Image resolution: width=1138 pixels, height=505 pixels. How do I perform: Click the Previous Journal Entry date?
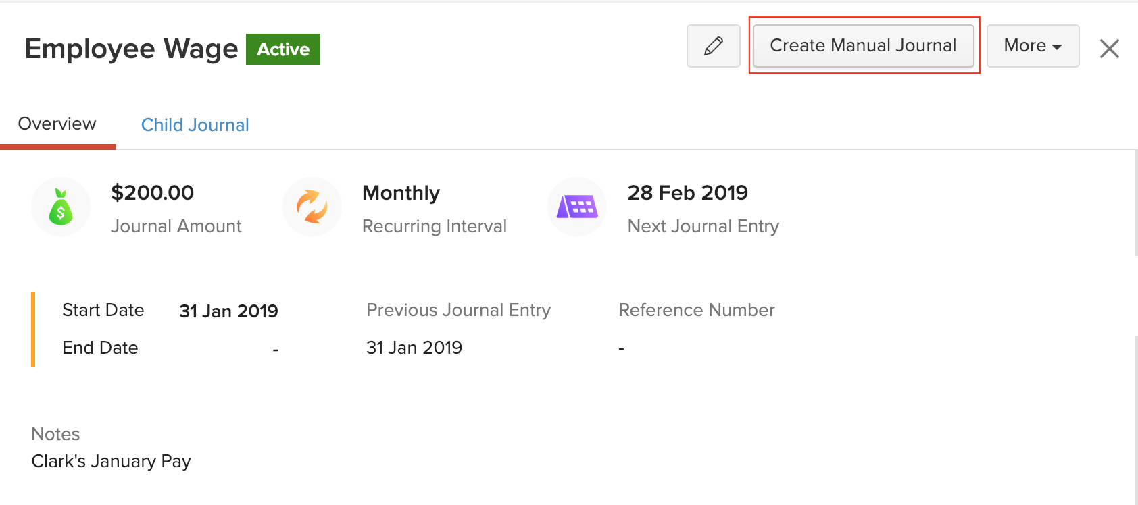point(414,347)
